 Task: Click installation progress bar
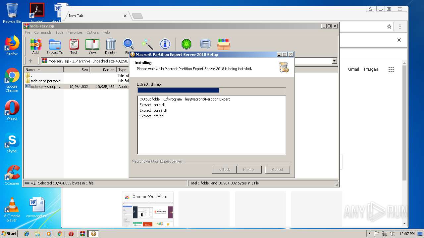point(211,90)
